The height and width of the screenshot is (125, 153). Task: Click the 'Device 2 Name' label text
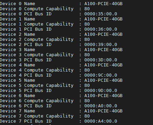(17, 34)
